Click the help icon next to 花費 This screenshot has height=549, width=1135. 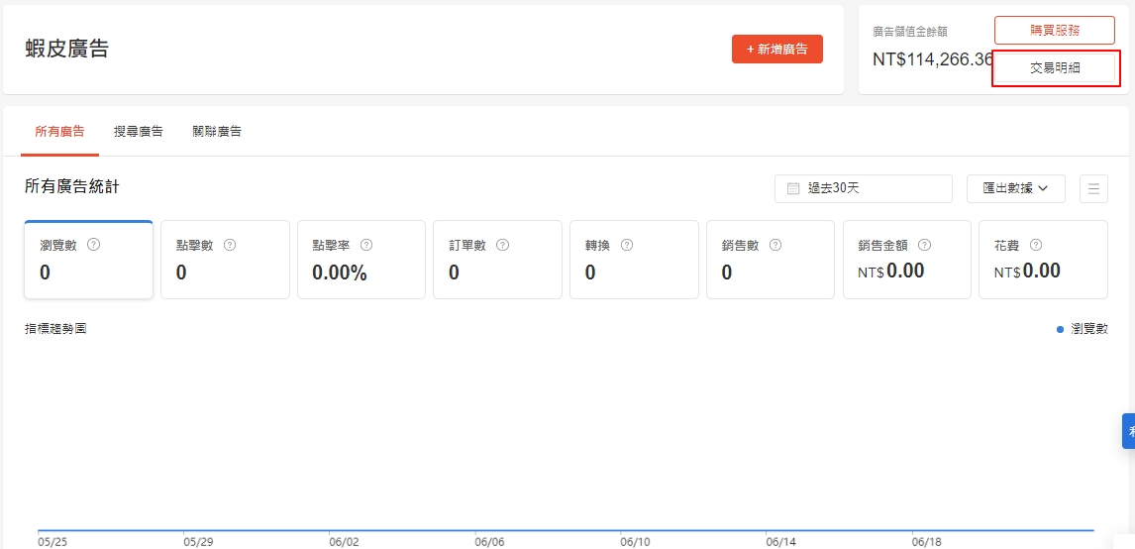tap(1036, 245)
